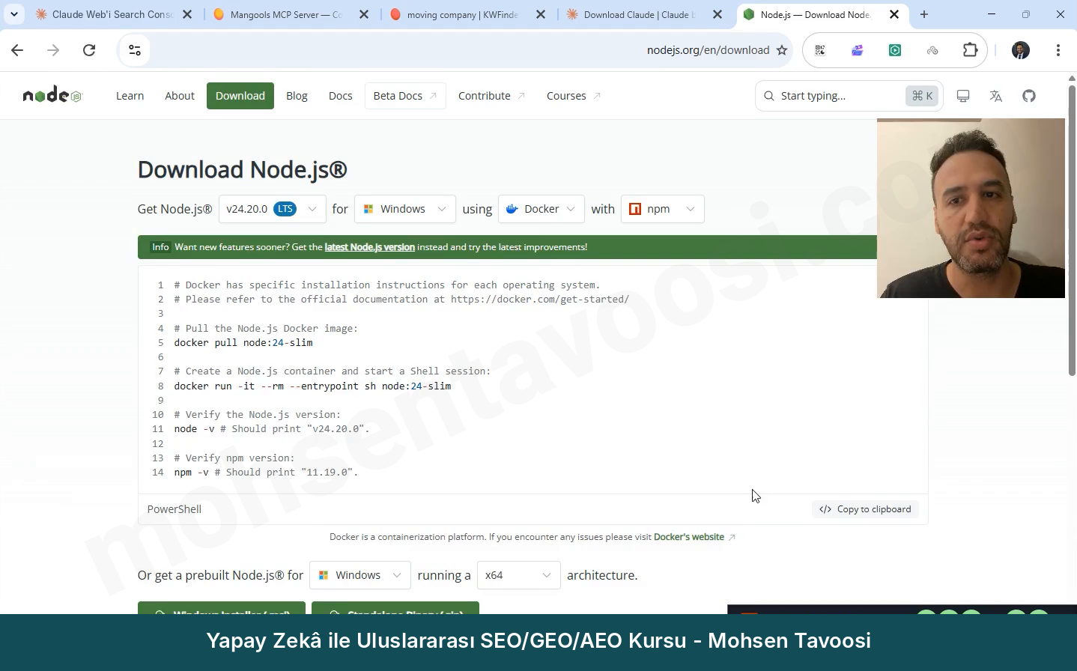
Task: Expand the x64 architecture dropdown
Action: (x=518, y=575)
